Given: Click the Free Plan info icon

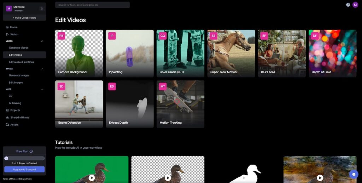Looking at the screenshot, I should pyautogui.click(x=31, y=151).
